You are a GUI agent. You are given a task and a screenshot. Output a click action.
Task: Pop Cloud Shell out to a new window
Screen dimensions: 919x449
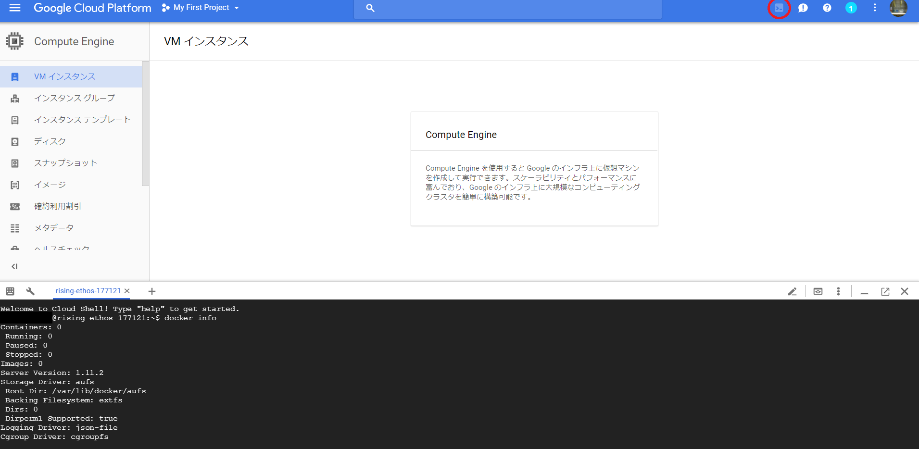[885, 291]
